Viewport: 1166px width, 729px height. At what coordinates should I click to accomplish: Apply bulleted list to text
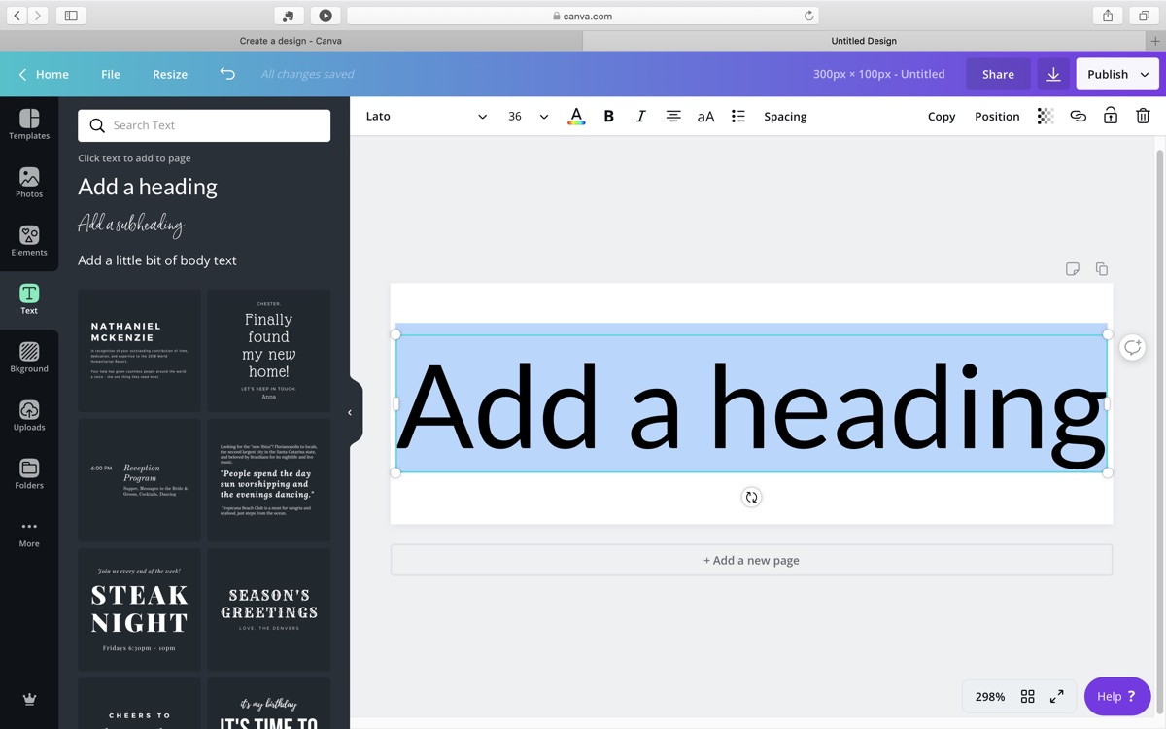738,117
